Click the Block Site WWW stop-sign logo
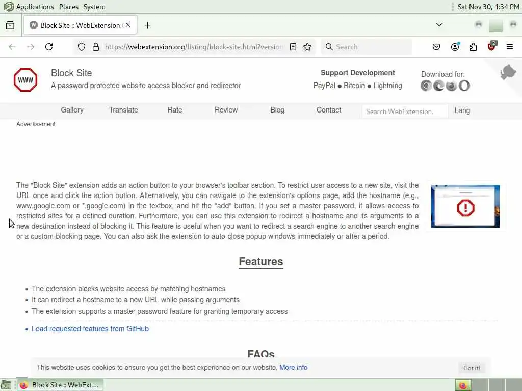 (x=25, y=80)
